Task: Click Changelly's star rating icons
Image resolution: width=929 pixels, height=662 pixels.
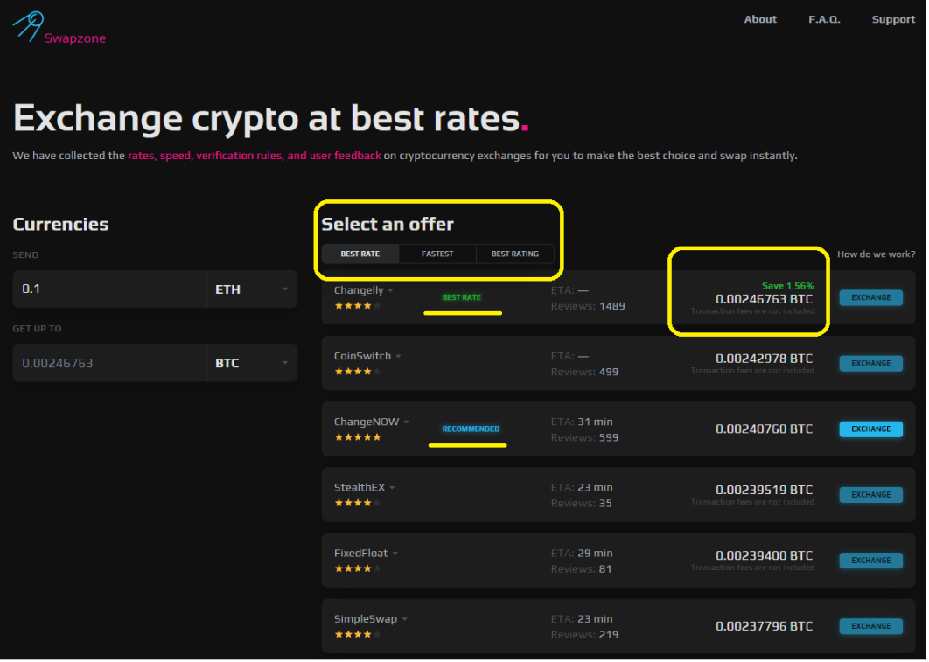Action: click(x=357, y=306)
